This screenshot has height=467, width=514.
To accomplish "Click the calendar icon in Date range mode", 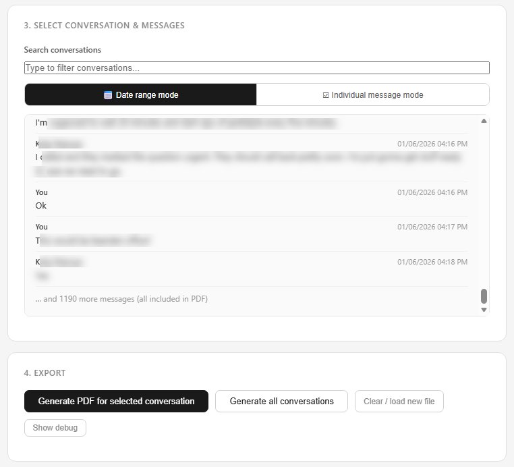I will coord(108,95).
